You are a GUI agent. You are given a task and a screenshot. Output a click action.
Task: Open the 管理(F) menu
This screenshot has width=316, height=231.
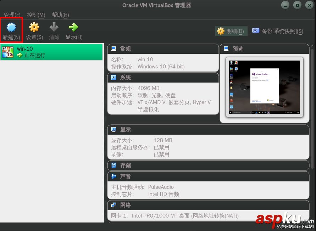coord(12,15)
